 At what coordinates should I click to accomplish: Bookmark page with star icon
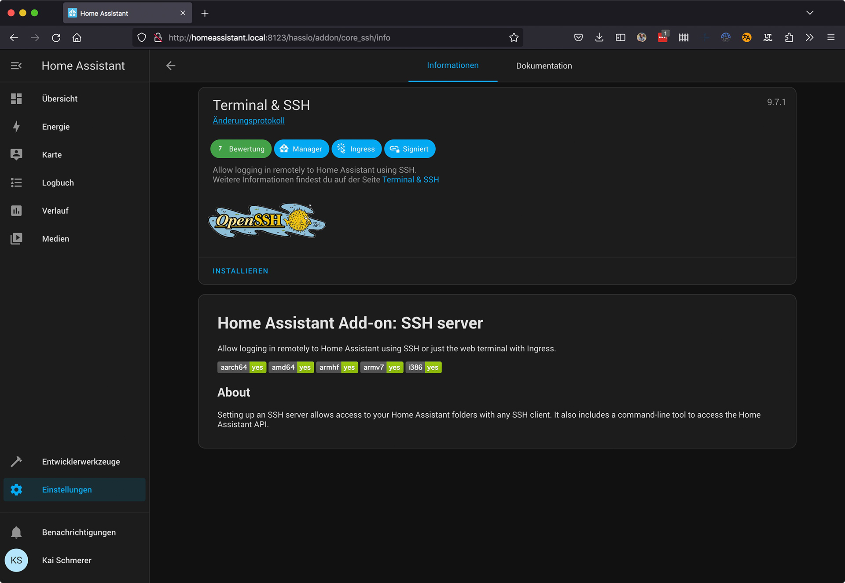pyautogui.click(x=514, y=38)
